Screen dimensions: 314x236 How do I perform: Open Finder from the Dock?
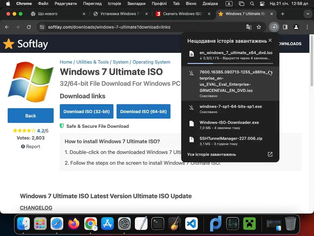tap(23, 223)
